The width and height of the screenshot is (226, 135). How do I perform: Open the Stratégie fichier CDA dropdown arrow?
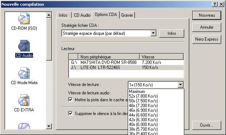click(153, 33)
